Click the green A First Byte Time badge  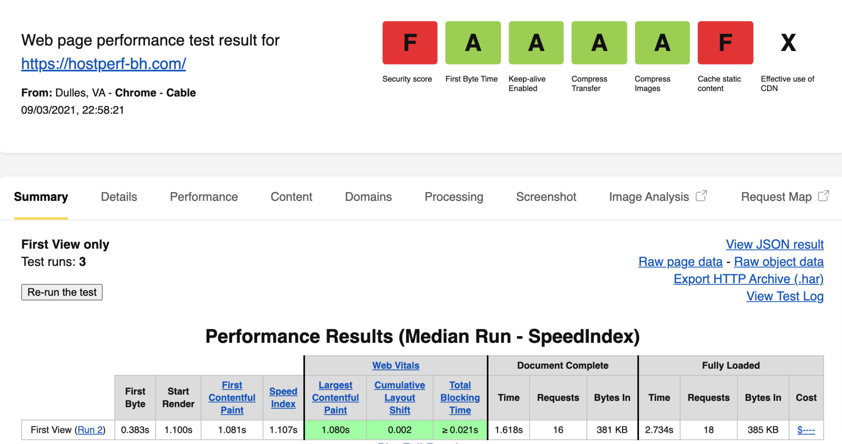(473, 43)
